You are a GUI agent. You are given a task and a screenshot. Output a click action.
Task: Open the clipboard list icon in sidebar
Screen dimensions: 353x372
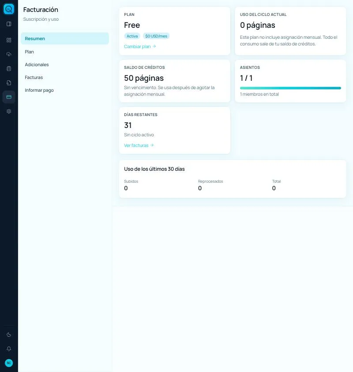(x=9, y=68)
